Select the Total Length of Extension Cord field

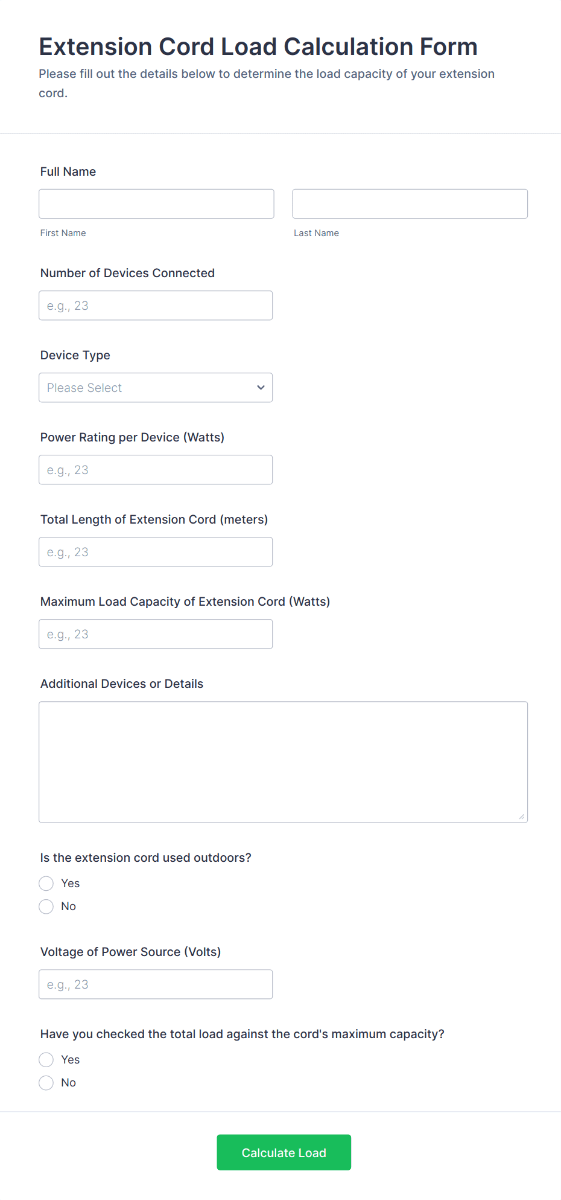(x=156, y=552)
